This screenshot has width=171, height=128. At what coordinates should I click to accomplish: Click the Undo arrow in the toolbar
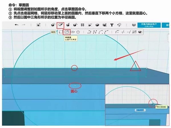[x=16, y=25]
